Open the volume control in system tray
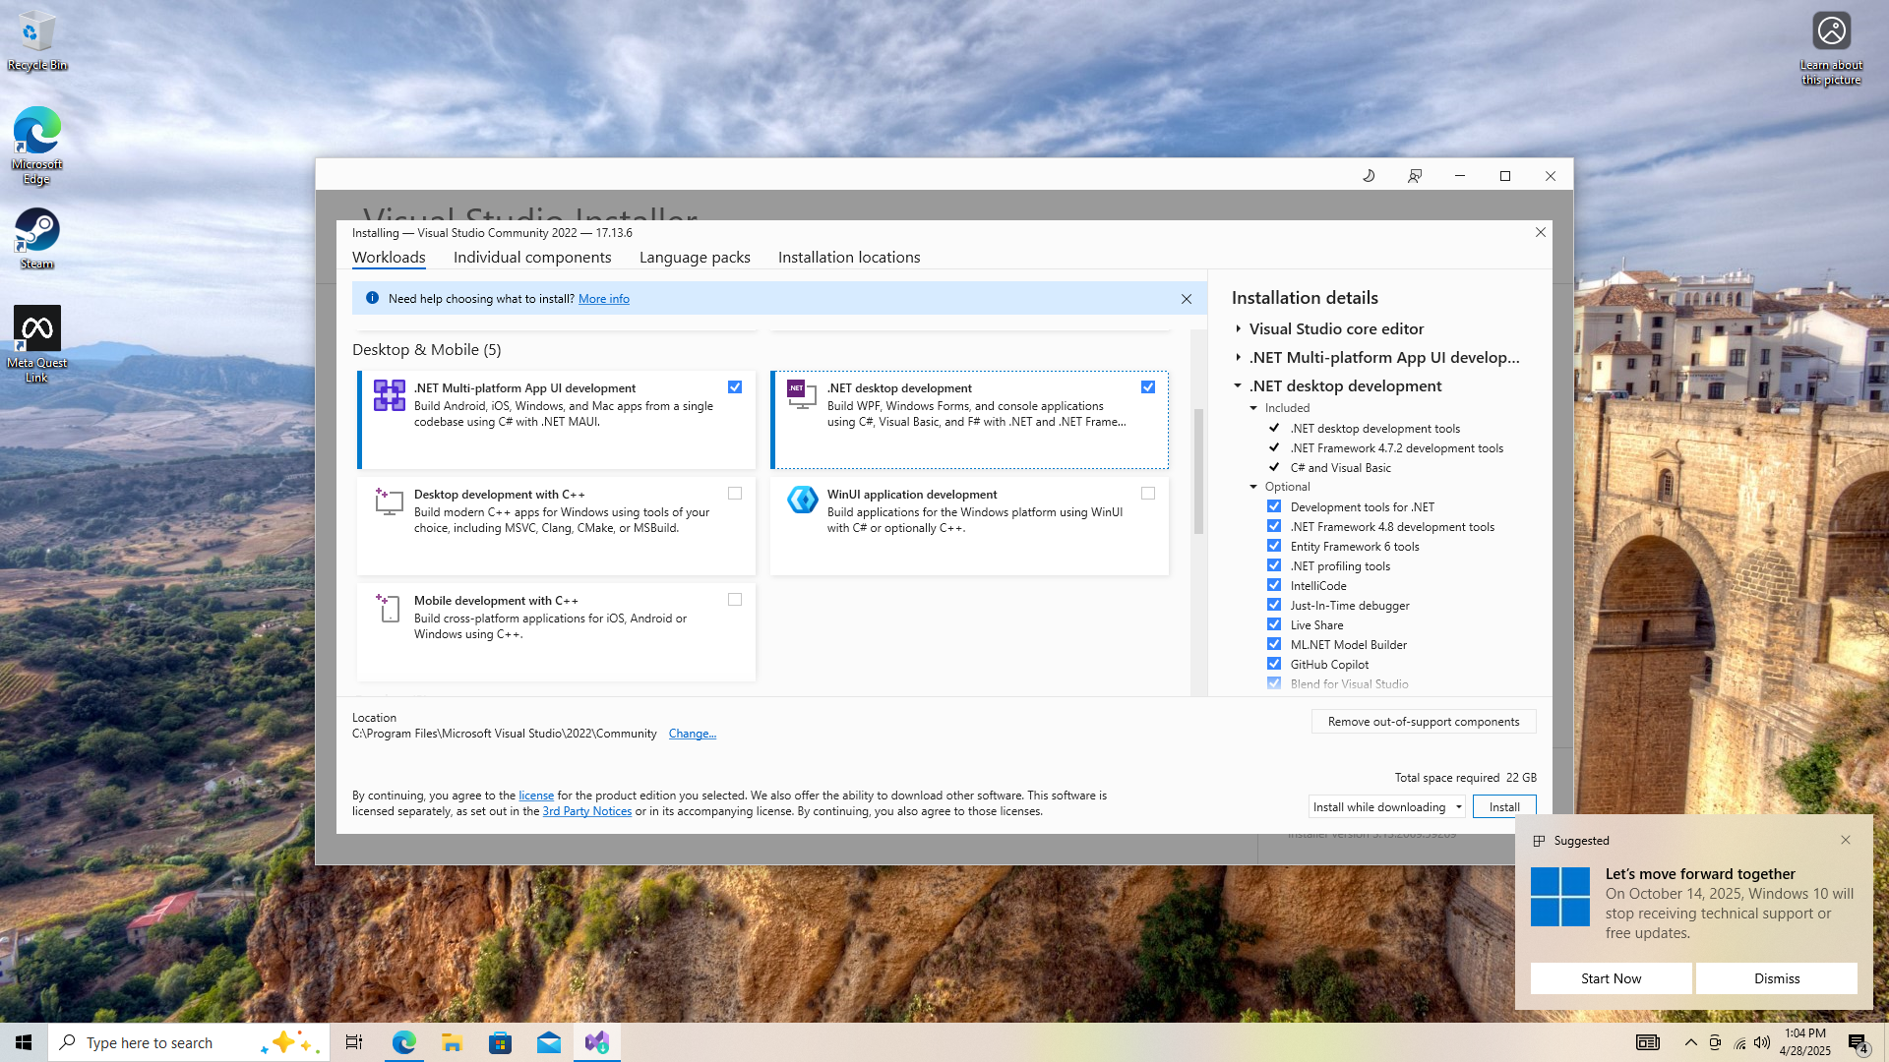This screenshot has height=1062, width=1889. (1762, 1043)
